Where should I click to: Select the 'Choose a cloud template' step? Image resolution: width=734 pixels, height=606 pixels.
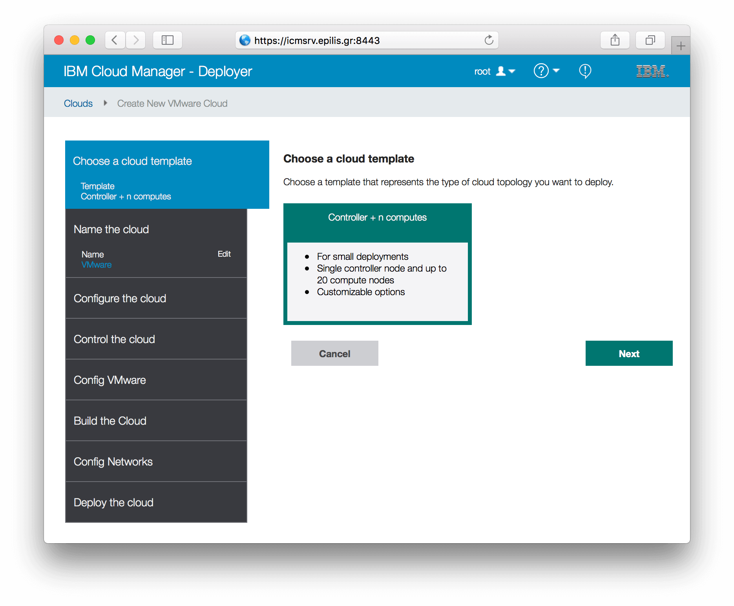pos(167,175)
